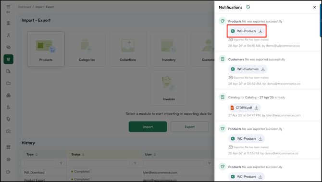Image resolution: width=322 pixels, height=182 pixels.
Task: Click the Import button
Action: pos(148,127)
